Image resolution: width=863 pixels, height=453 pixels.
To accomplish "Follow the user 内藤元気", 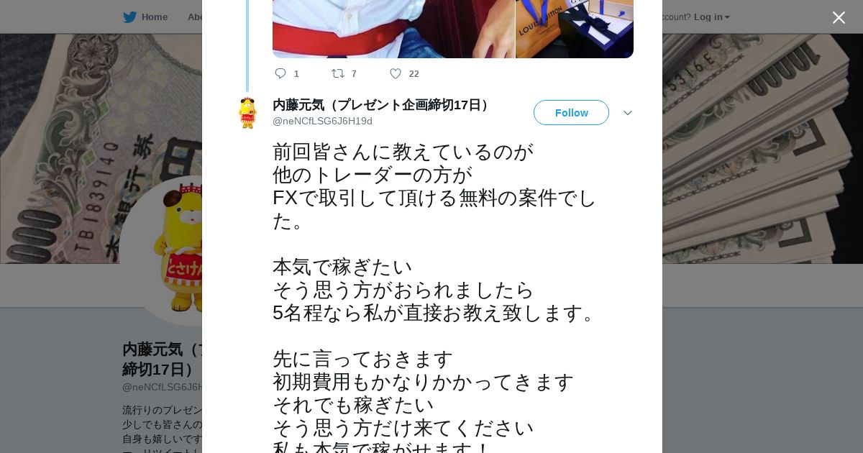I will coord(571,113).
